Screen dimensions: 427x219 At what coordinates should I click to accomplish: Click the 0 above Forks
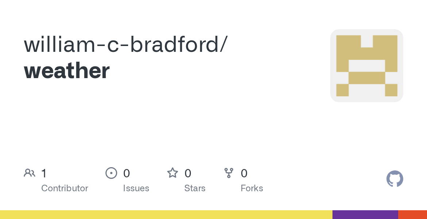(x=244, y=173)
